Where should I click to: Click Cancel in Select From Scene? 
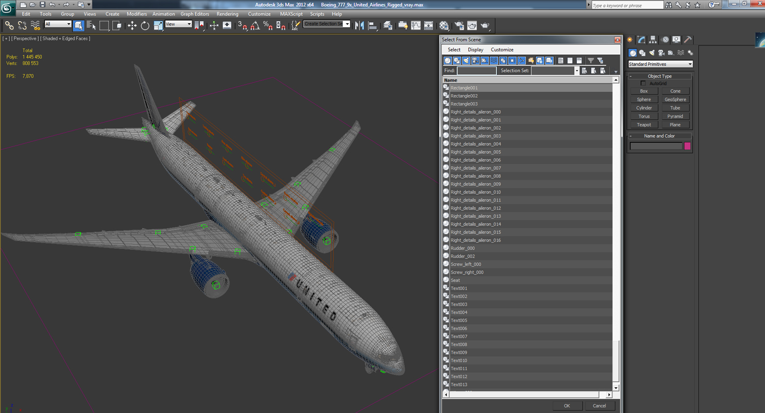(599, 406)
